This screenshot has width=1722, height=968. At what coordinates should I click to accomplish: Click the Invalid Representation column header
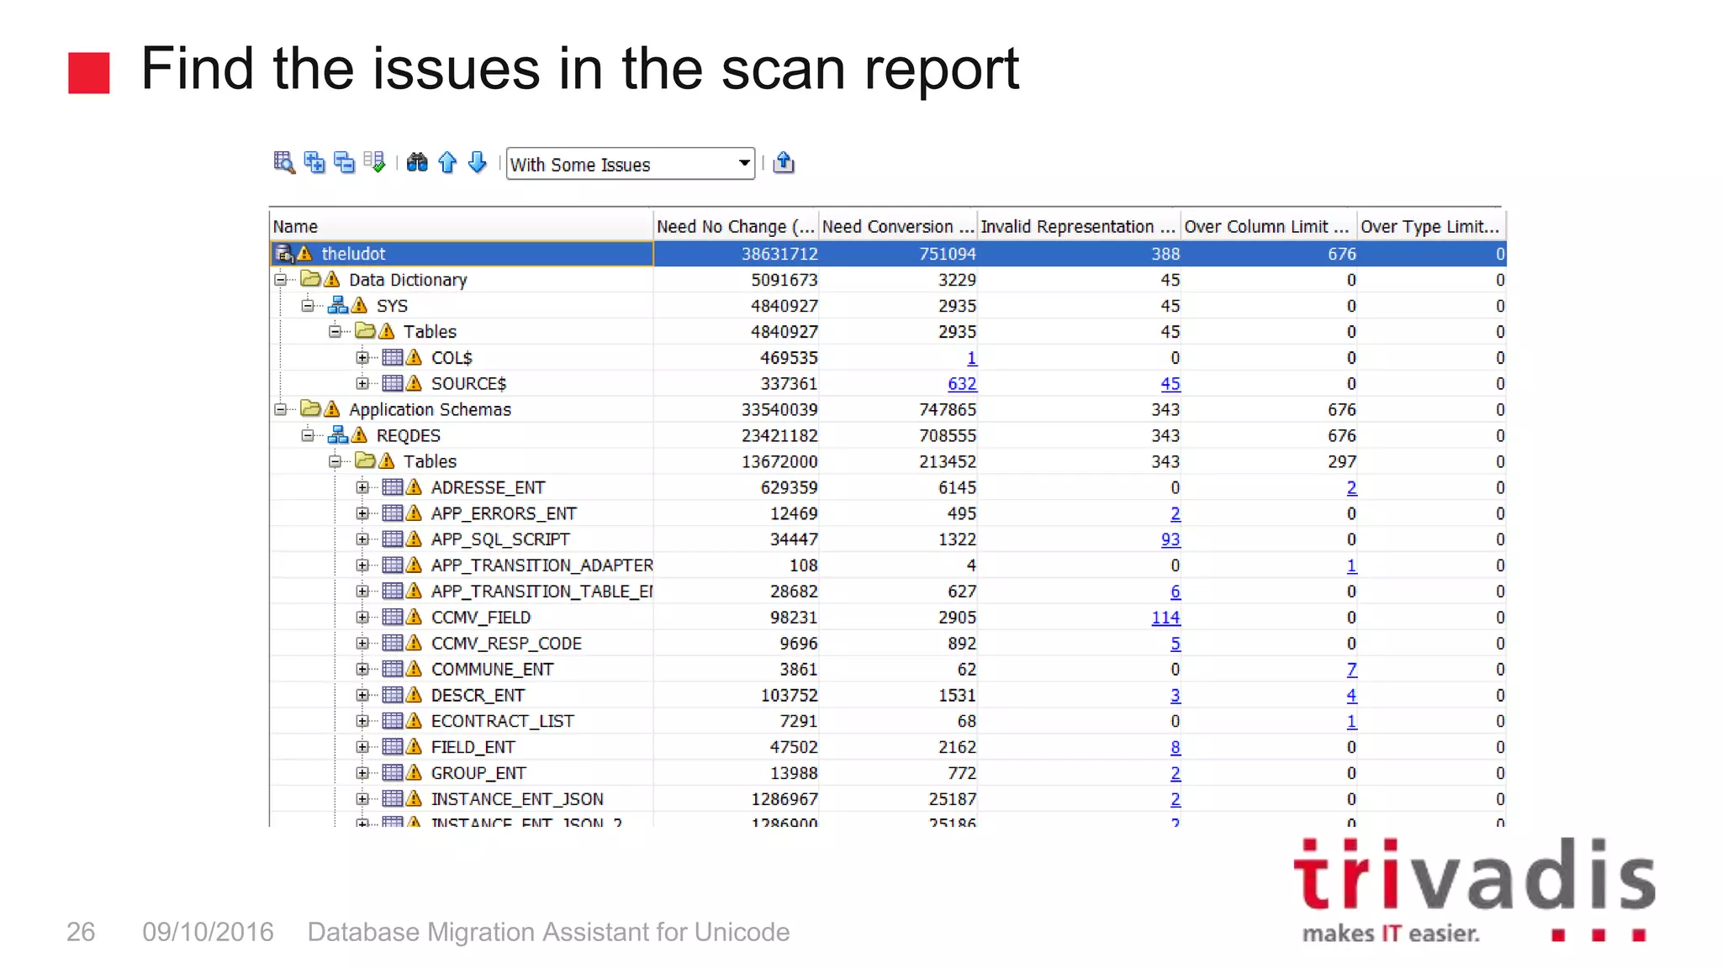[1079, 226]
